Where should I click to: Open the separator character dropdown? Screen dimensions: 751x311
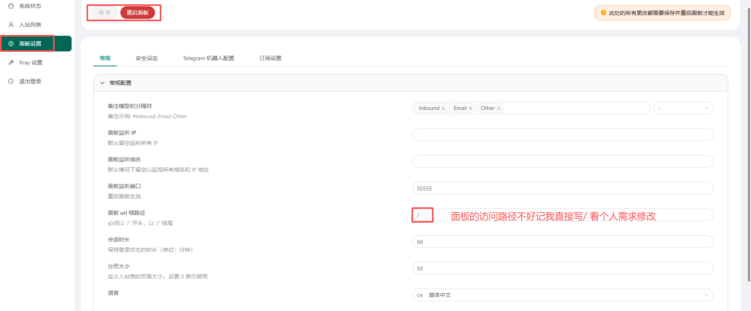click(683, 108)
